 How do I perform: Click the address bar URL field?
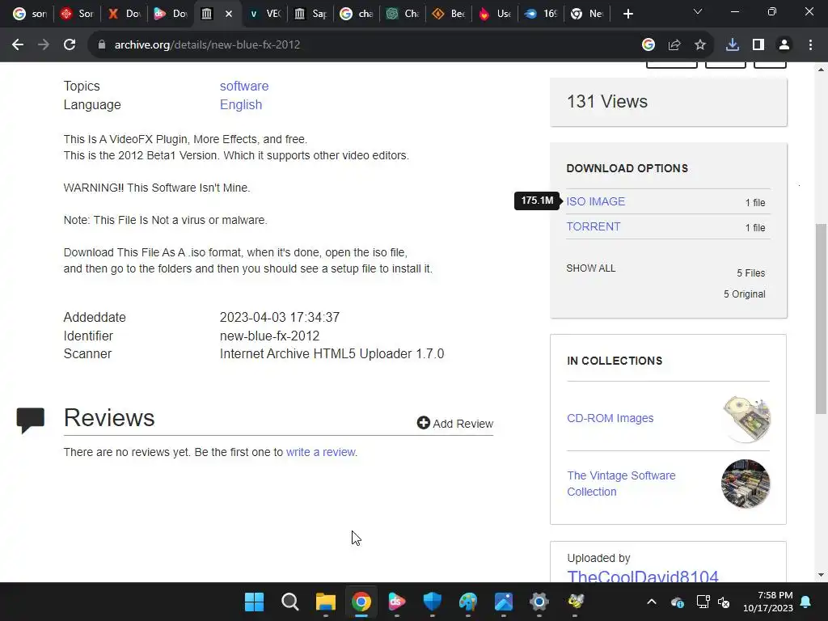(365, 45)
